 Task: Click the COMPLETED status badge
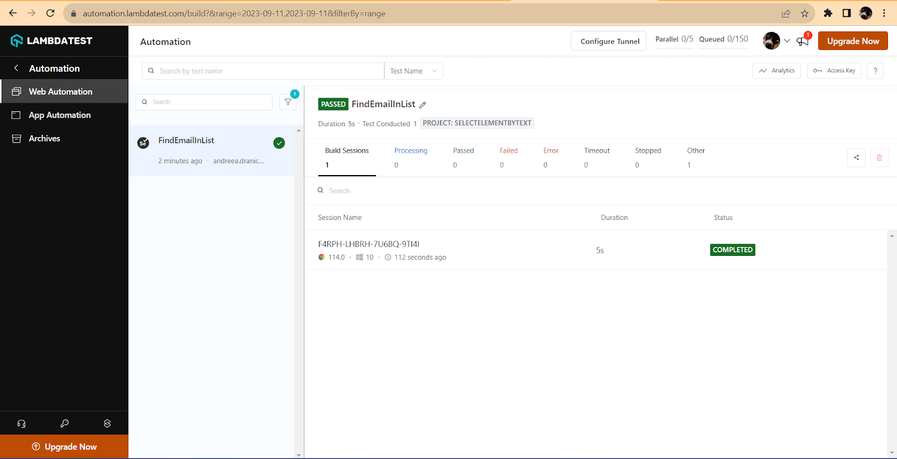click(x=733, y=250)
